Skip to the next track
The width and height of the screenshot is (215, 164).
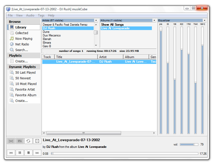pos(37,153)
